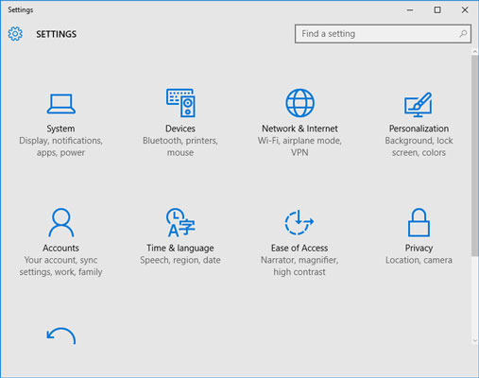The height and width of the screenshot is (378, 479).
Task: Click the Privacy label
Action: pos(419,248)
